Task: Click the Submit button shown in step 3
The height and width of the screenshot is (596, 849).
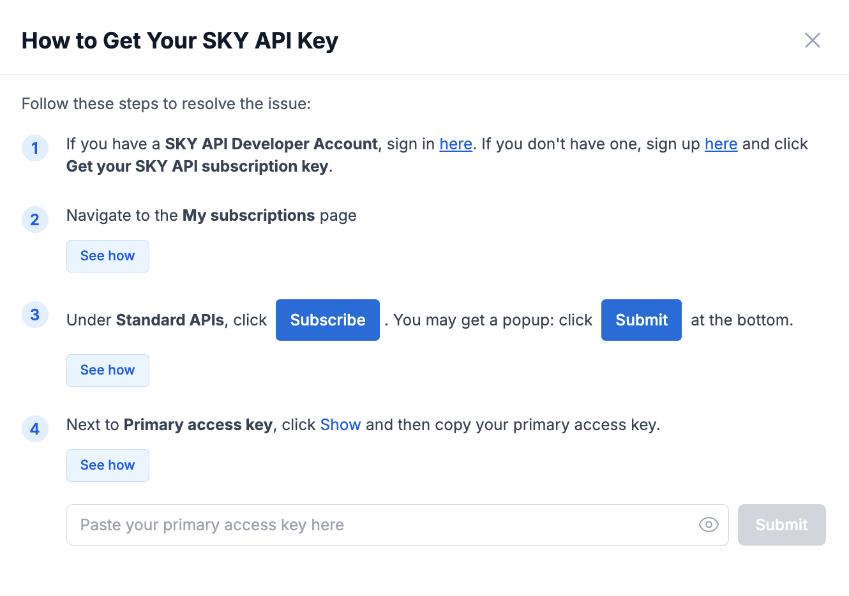Action: 641,320
